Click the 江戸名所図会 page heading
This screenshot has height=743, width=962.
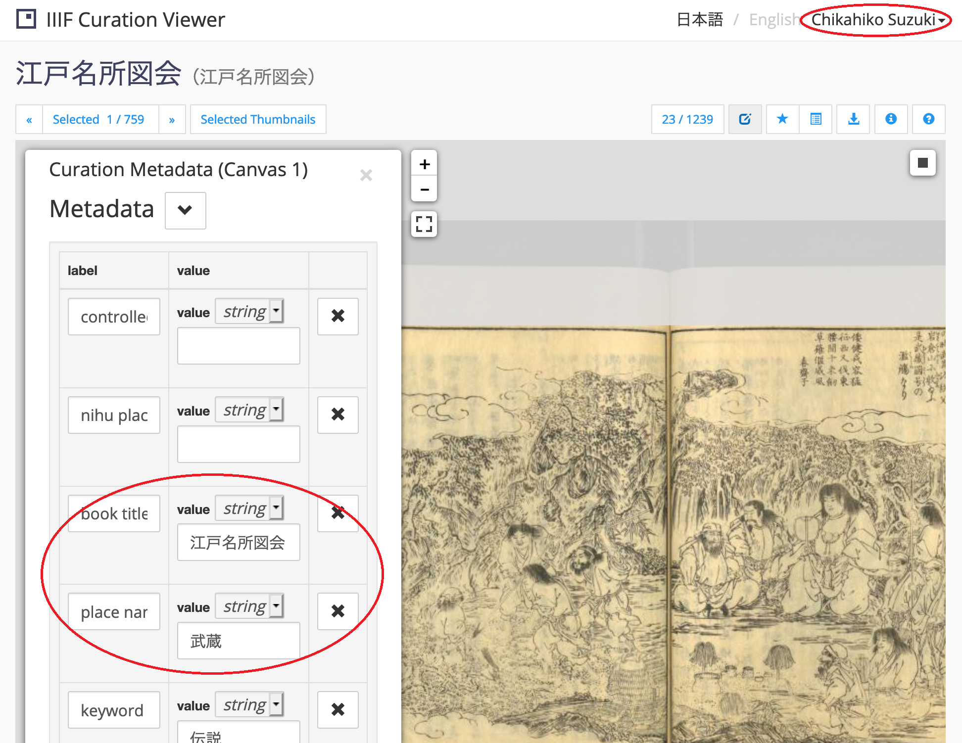pyautogui.click(x=98, y=74)
